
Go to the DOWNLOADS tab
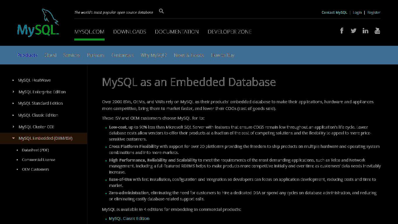pos(130,32)
